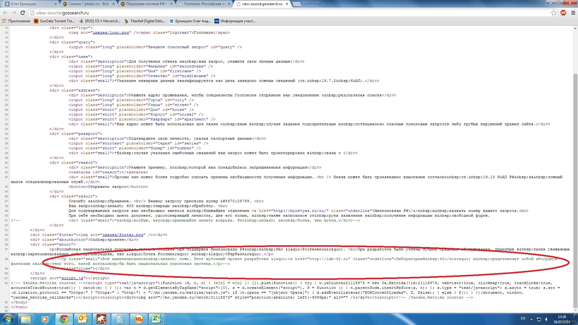Open the Приложения apps shortcut
Viewport: 578px width, 325px height.
tap(16, 21)
